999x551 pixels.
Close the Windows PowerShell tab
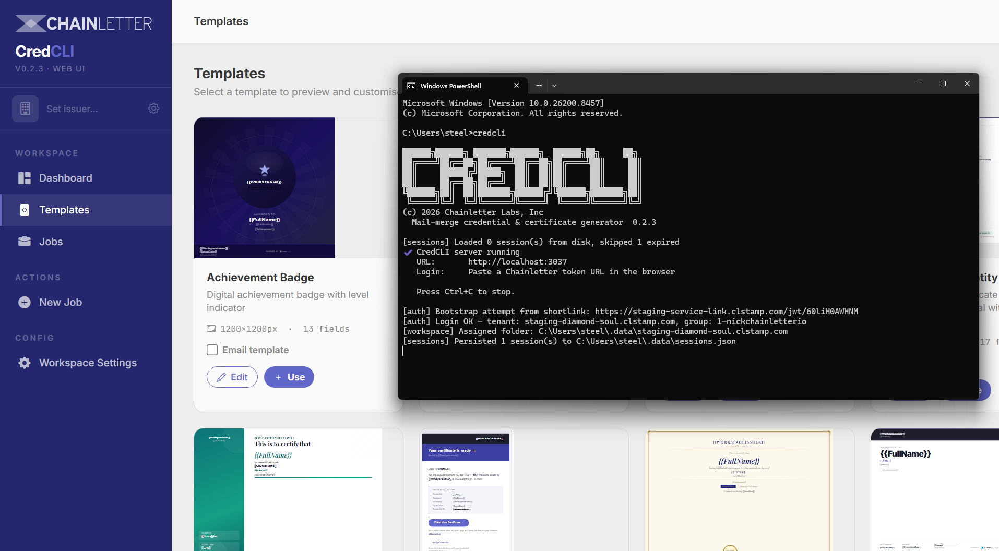tap(516, 86)
